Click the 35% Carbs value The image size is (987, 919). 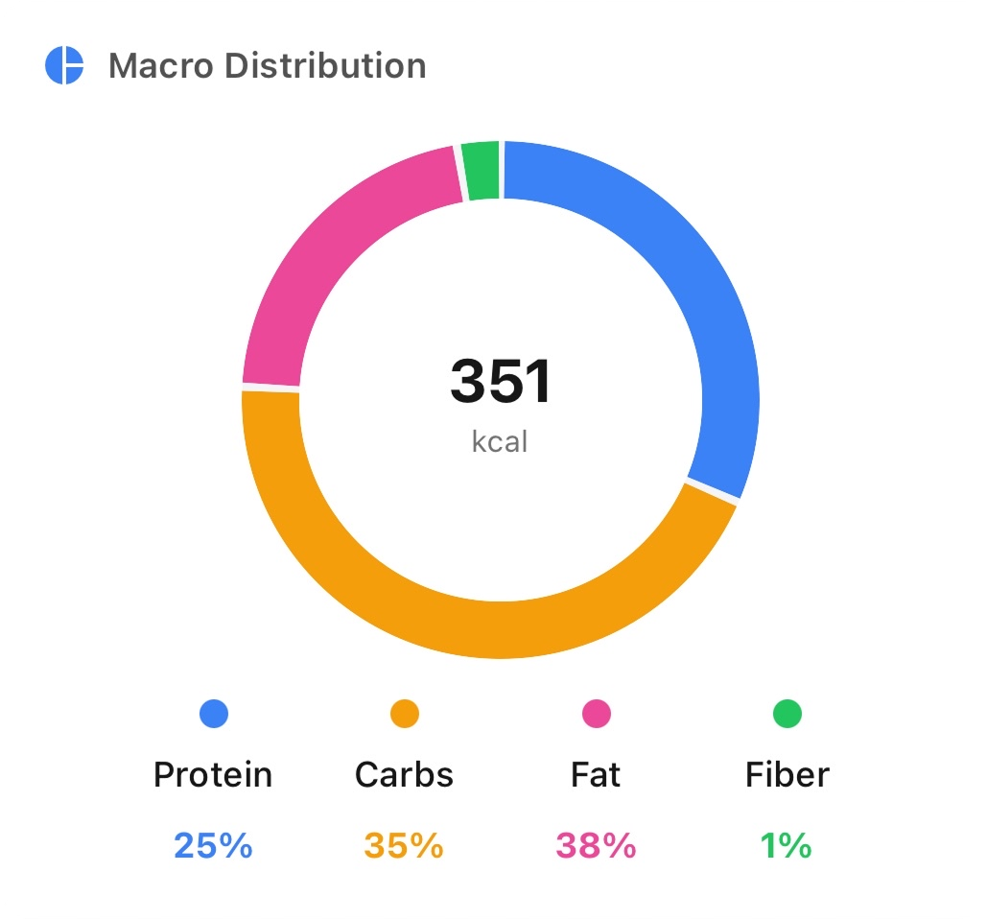[404, 845]
